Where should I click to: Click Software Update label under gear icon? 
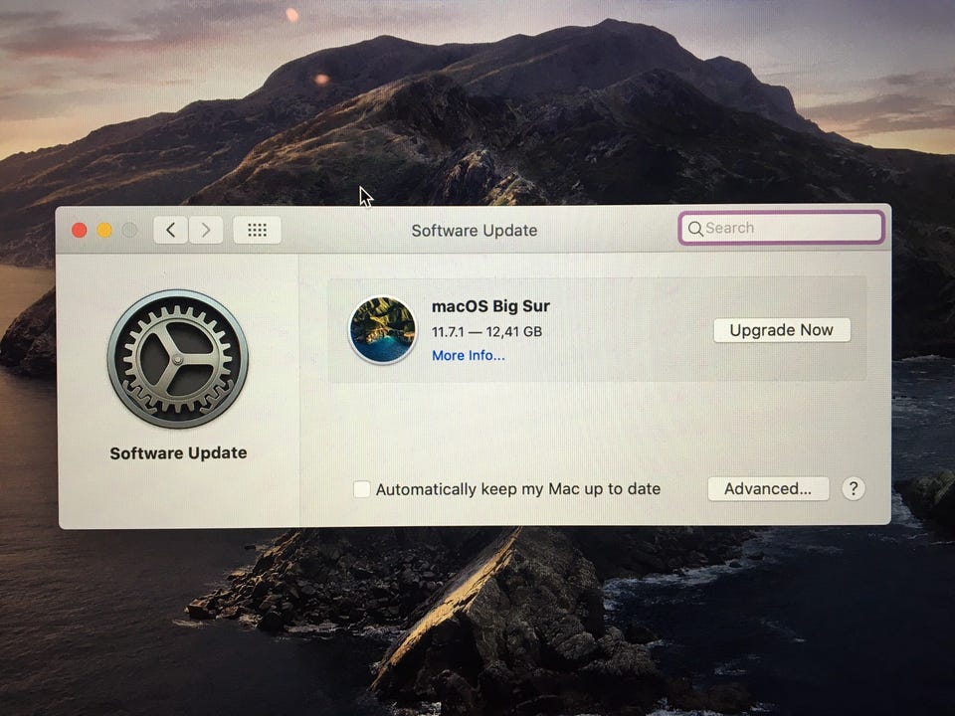click(178, 453)
